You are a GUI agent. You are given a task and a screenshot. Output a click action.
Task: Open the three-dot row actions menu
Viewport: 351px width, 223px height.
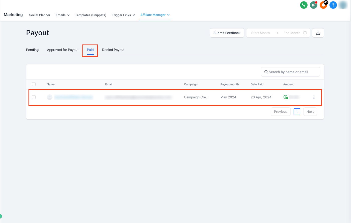[x=314, y=97]
